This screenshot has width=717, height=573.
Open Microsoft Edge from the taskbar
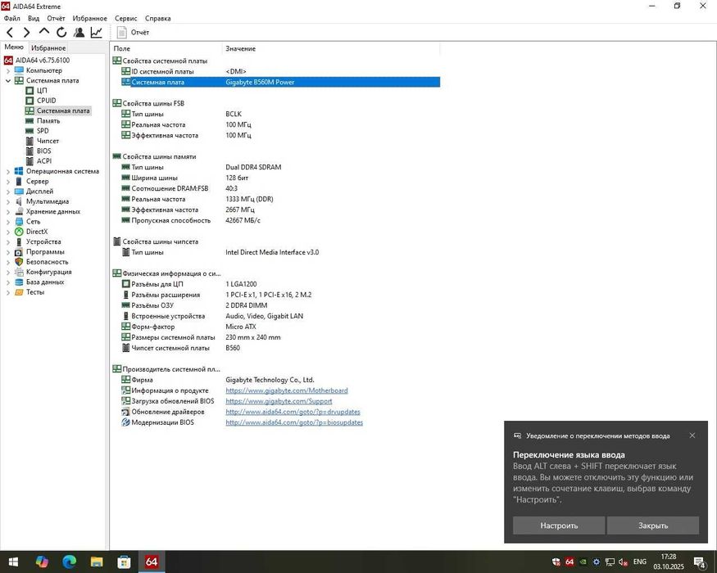[x=69, y=562]
